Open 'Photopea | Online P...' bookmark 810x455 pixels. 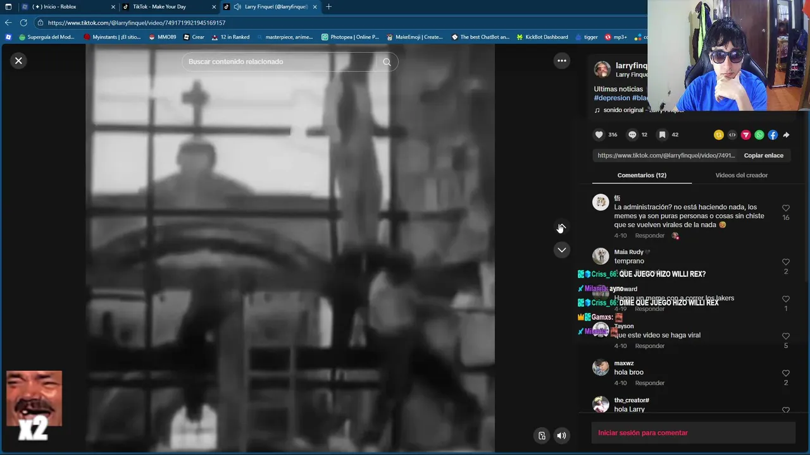point(350,37)
